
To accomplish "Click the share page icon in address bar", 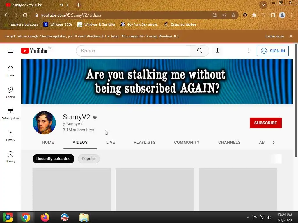I will point(224,15).
